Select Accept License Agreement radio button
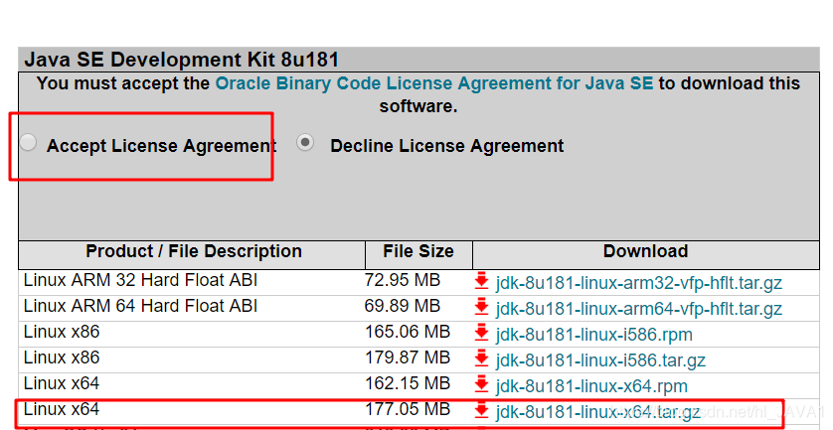Viewport: 833px width, 430px height. [28, 142]
